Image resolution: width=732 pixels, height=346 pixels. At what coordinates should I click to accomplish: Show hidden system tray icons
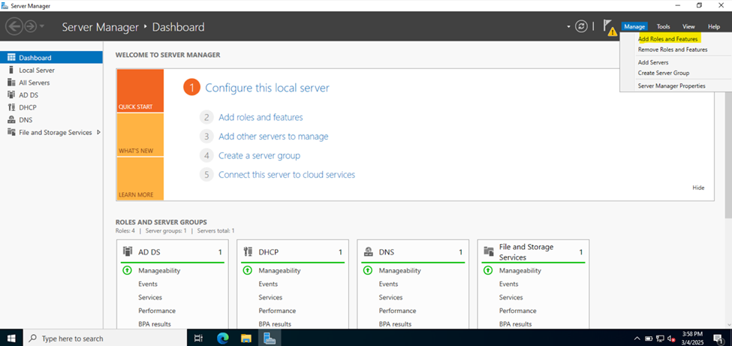click(x=637, y=338)
